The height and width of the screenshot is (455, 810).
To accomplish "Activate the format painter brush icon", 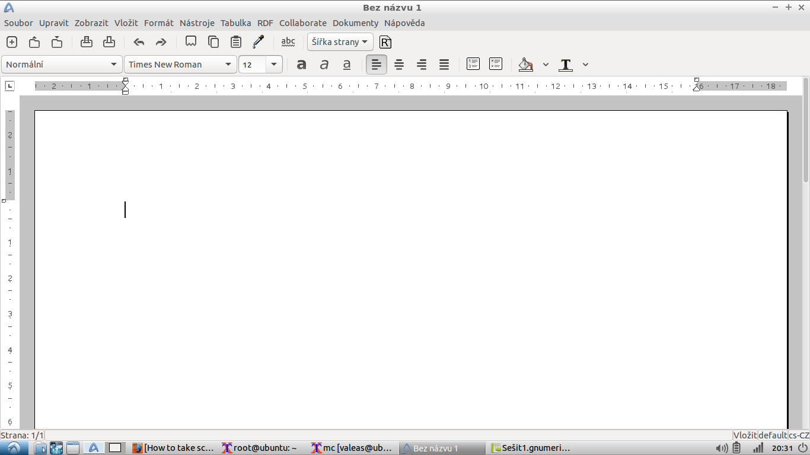I will tap(259, 42).
